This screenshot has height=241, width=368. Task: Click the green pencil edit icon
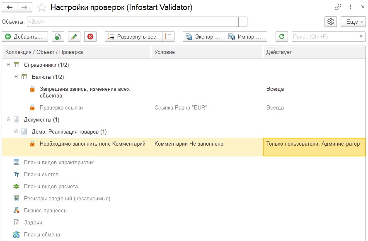(74, 37)
